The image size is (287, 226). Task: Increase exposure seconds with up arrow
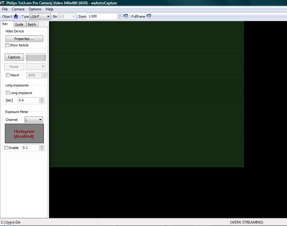click(x=42, y=99)
